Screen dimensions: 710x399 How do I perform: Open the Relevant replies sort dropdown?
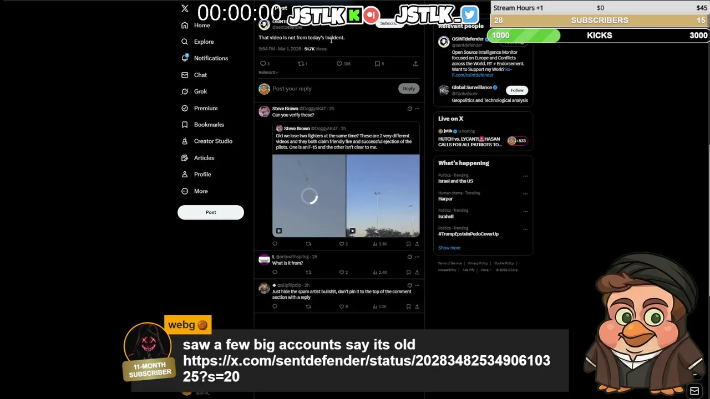pos(268,73)
